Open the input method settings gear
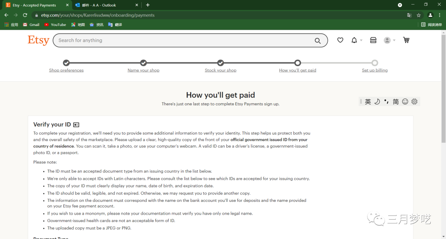 415,102
